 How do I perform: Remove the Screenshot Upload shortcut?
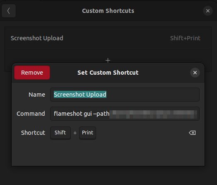[32, 73]
